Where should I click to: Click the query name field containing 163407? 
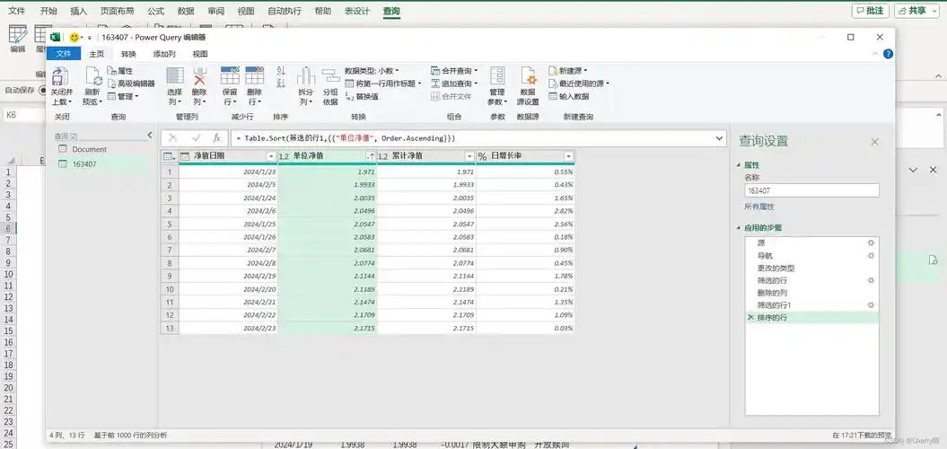click(x=811, y=190)
